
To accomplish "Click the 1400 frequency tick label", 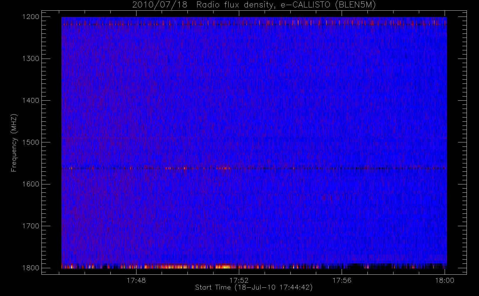I will pyautogui.click(x=31, y=101).
